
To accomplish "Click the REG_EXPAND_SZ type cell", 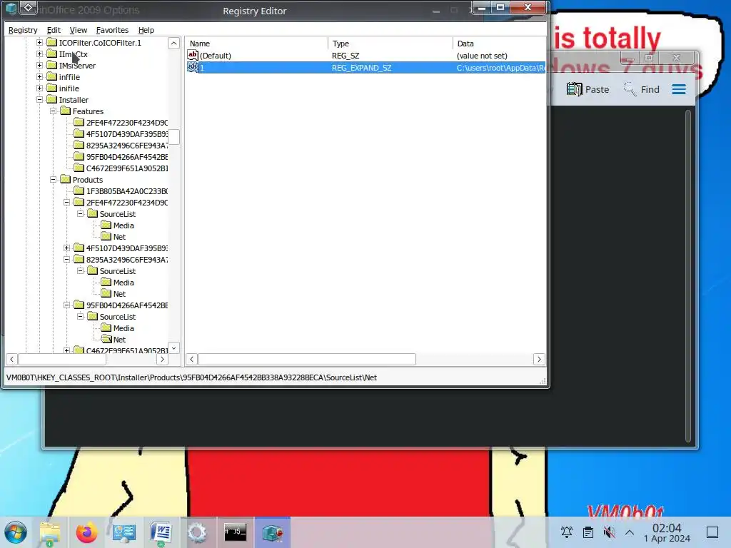I will pyautogui.click(x=361, y=68).
